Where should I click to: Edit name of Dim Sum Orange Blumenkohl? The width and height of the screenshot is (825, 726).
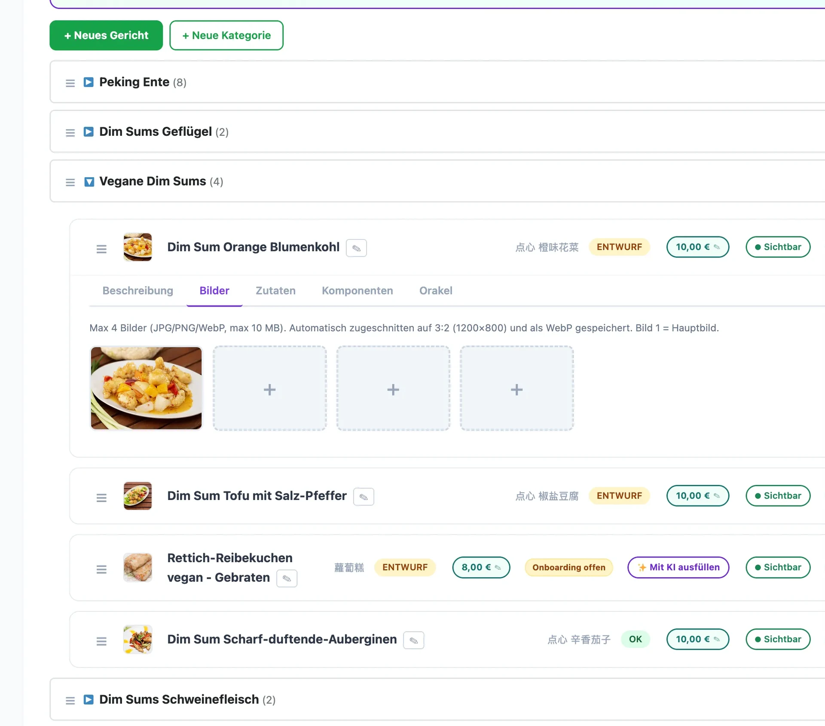[x=356, y=248]
